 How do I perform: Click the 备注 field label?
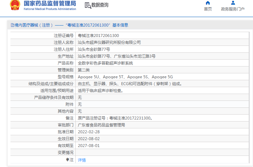point(69,118)
